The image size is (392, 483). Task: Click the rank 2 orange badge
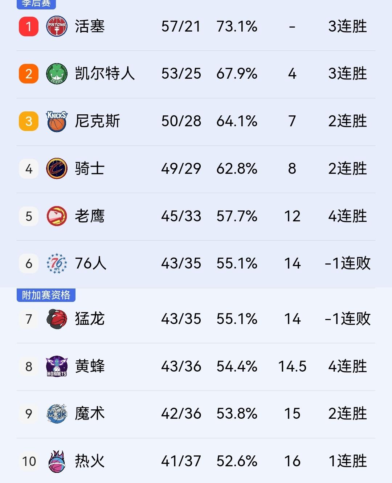pos(28,73)
